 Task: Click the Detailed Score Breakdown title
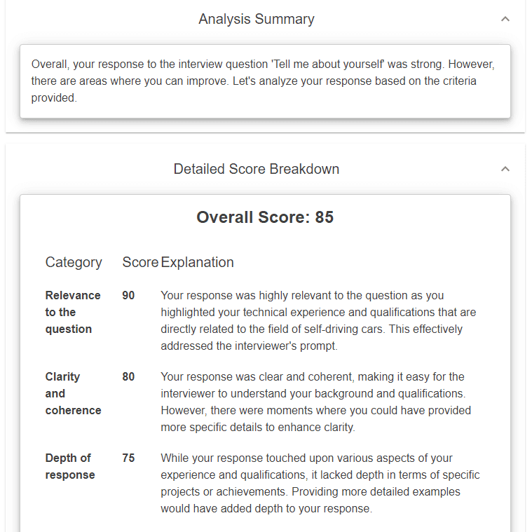click(x=257, y=169)
